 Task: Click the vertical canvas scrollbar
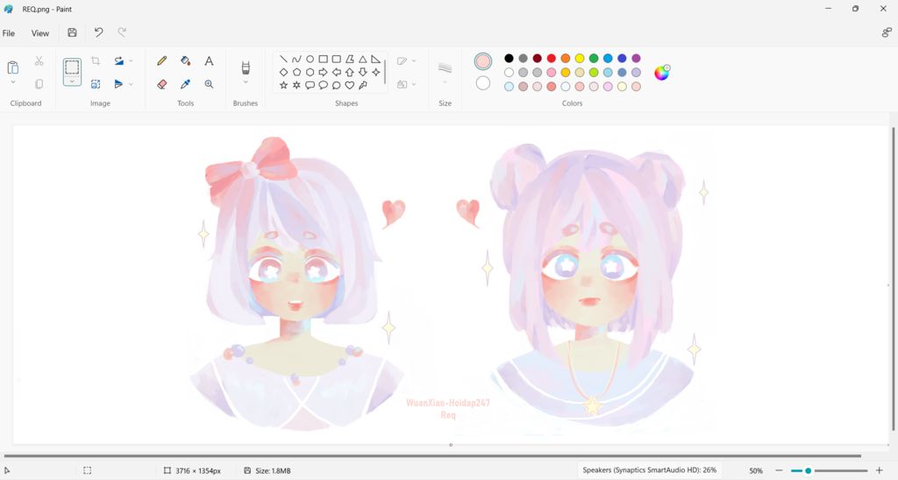click(x=894, y=279)
